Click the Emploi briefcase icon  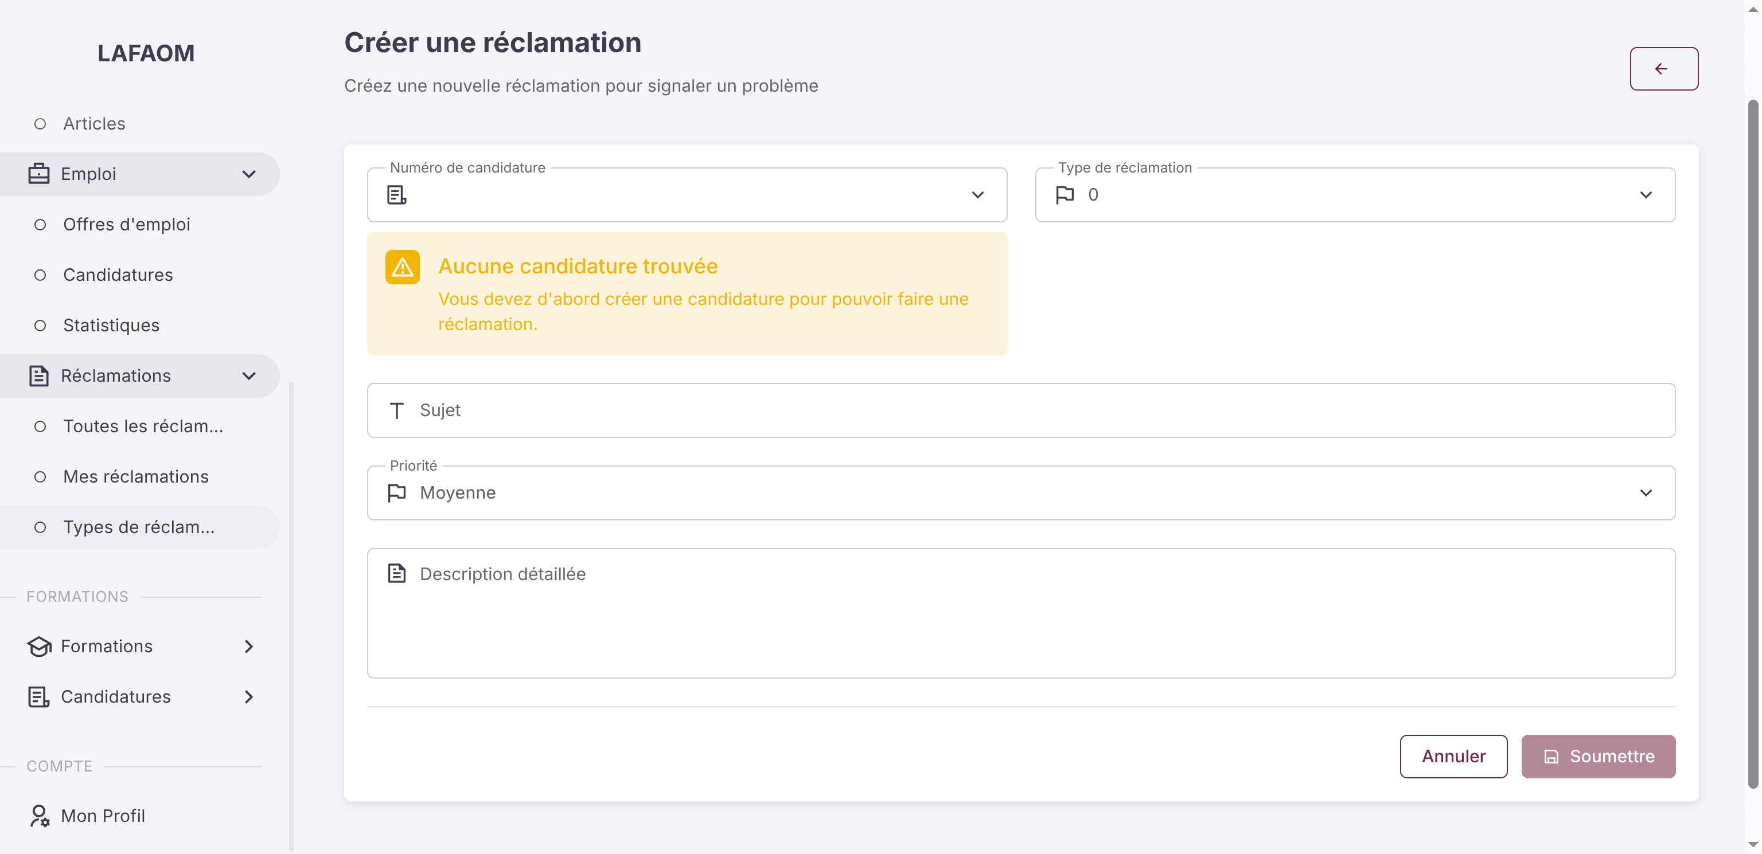(39, 174)
